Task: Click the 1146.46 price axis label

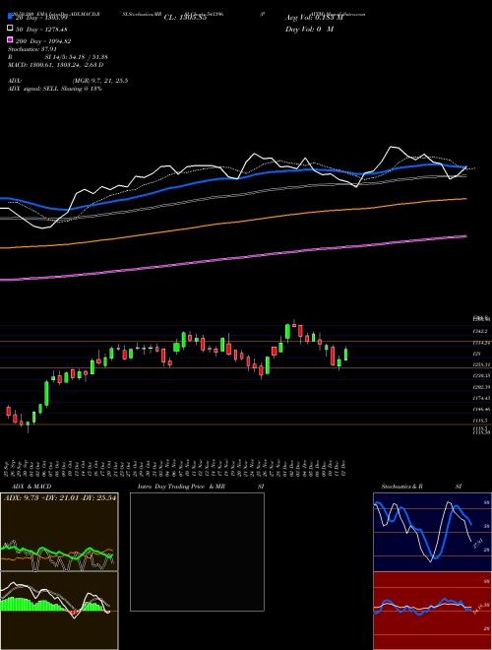Action: [481, 409]
